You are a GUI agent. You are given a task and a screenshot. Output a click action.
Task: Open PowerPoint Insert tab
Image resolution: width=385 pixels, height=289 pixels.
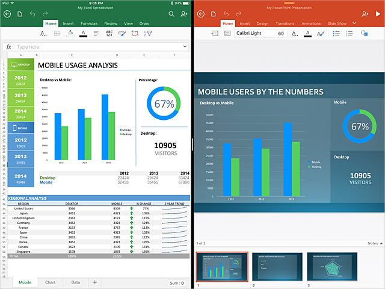(245, 23)
